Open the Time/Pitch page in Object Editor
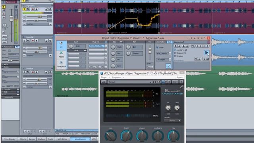Viewport: 254px width, 143px height. (x=61, y=64)
